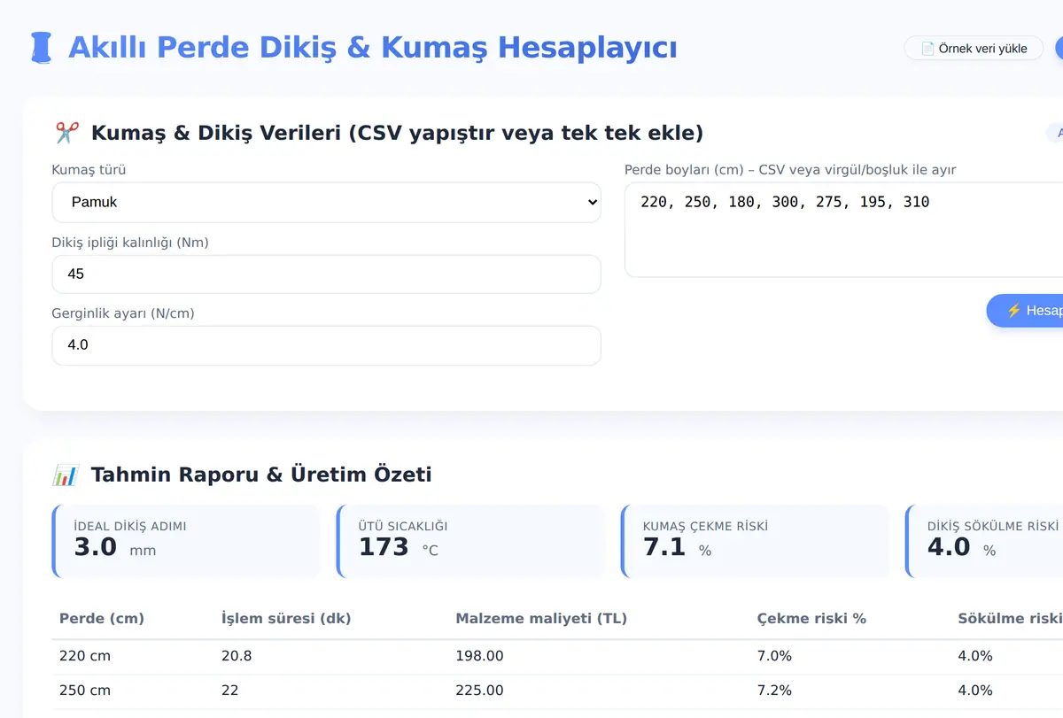Select the Kumaş Çekme Riski card
The image size is (1063, 718).
(x=755, y=541)
